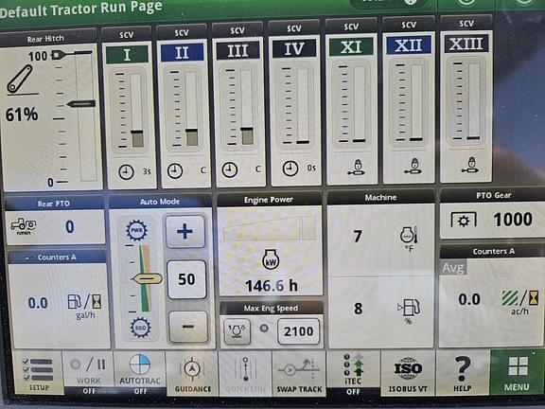Viewport: 545px width, 409px height.
Task: Tap SCV XII lock cylinder icon
Action: pos(413,166)
